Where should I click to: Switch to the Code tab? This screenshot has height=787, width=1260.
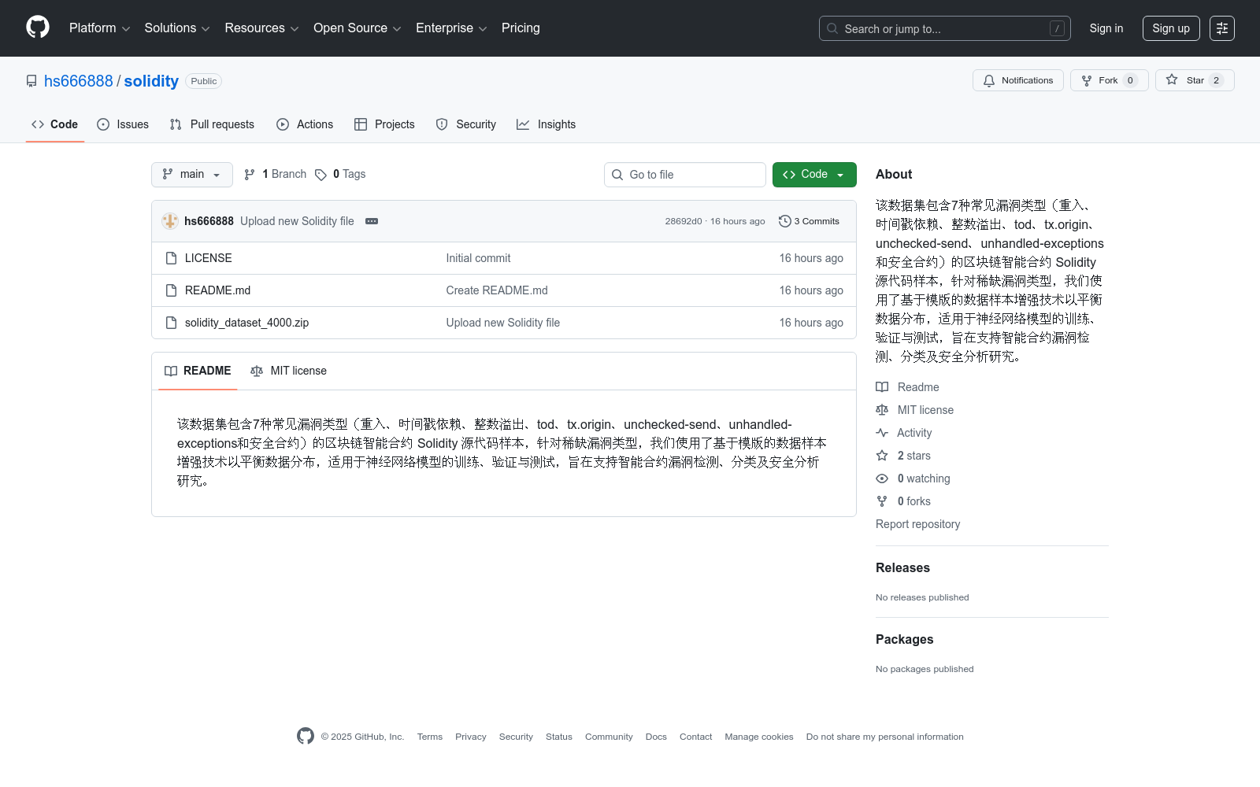click(x=55, y=124)
